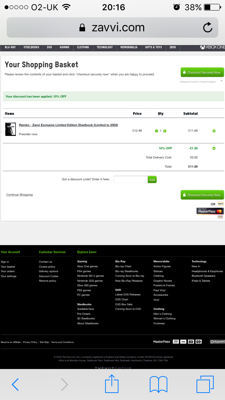The height and width of the screenshot is (400, 225).
Task: Open the Nintendo Wii U games link
Action: (x=90, y=276)
